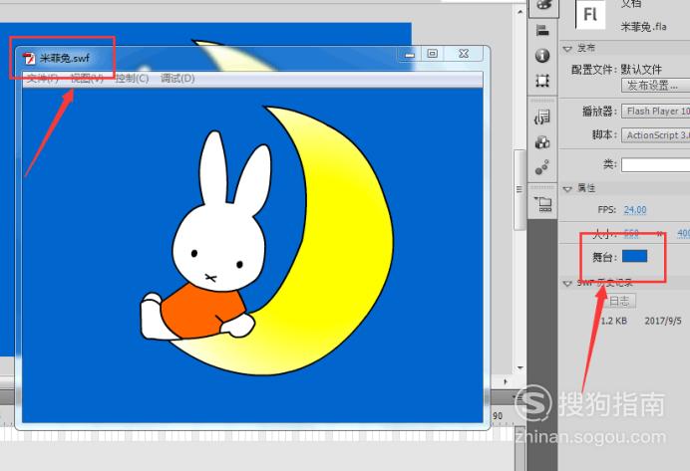Screen dimensions: 690x471
Task: Click the stage horizontal scrollbar right arrow
Action: 505,381
